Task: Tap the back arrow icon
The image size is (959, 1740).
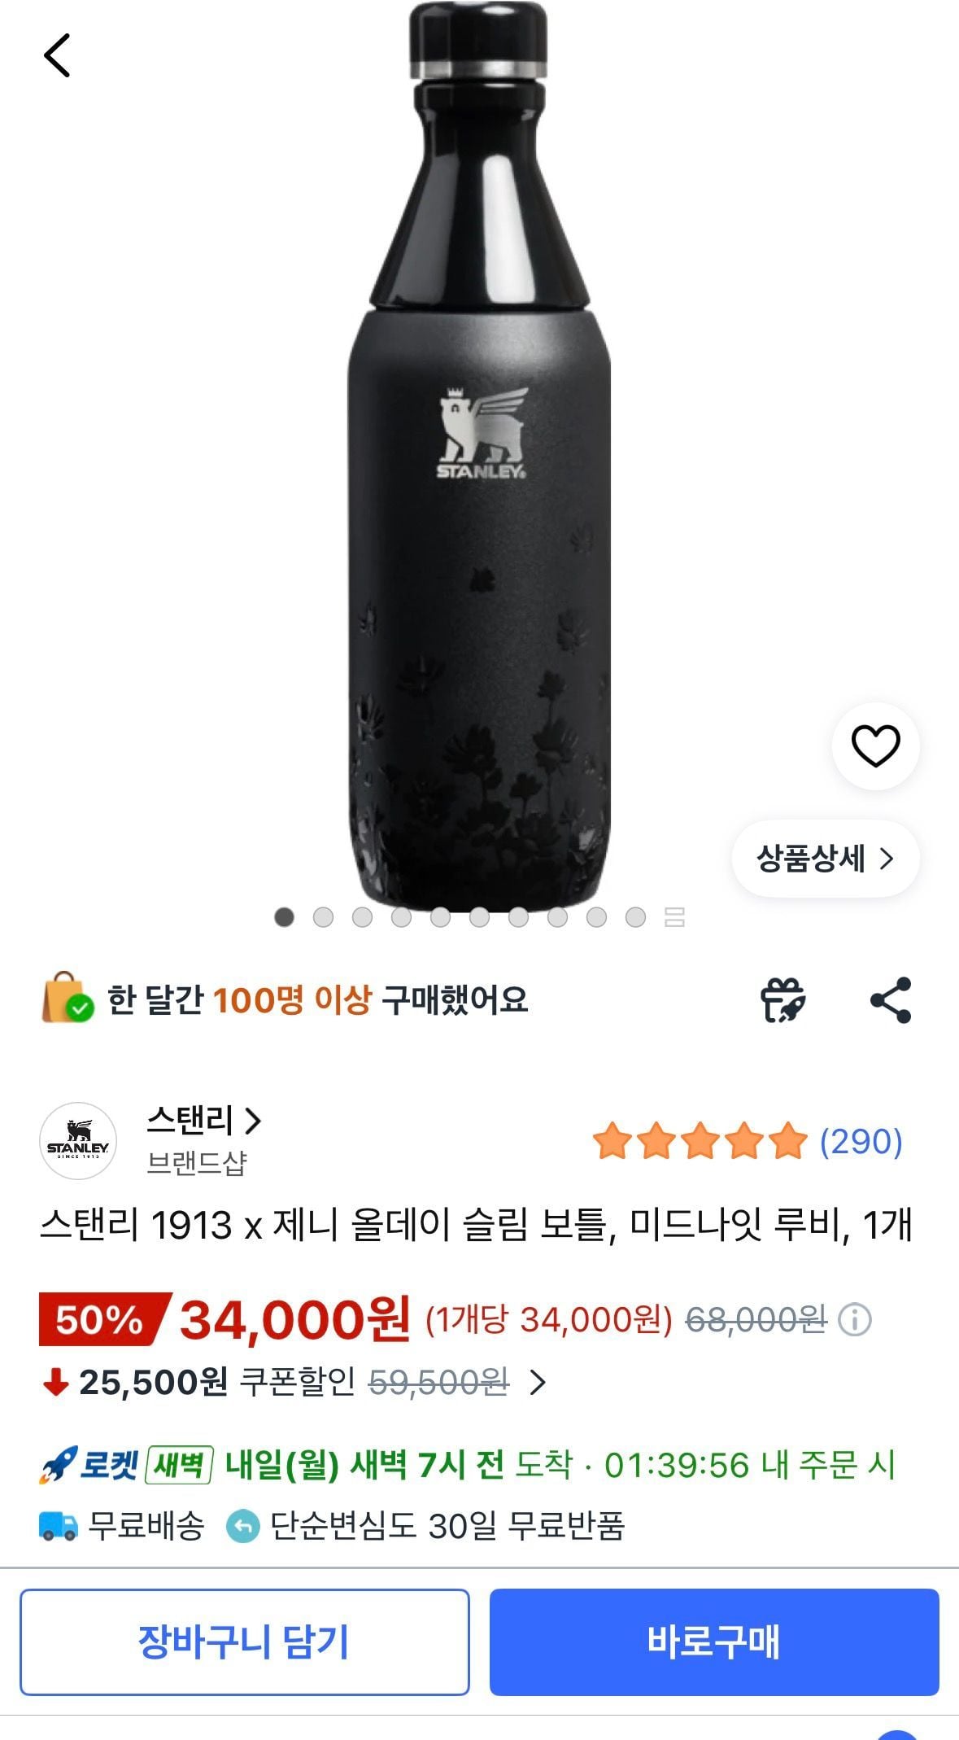Action: tap(57, 55)
